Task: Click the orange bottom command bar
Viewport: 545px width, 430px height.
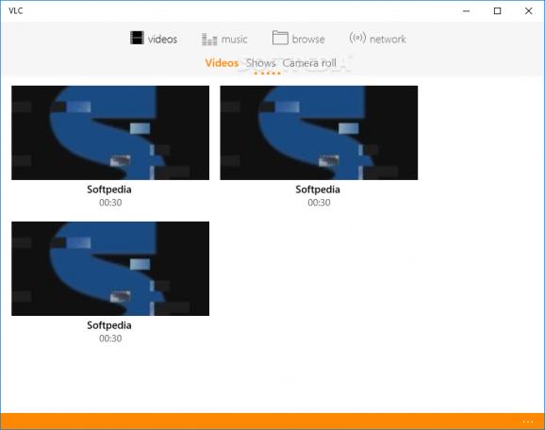Action: point(272,422)
